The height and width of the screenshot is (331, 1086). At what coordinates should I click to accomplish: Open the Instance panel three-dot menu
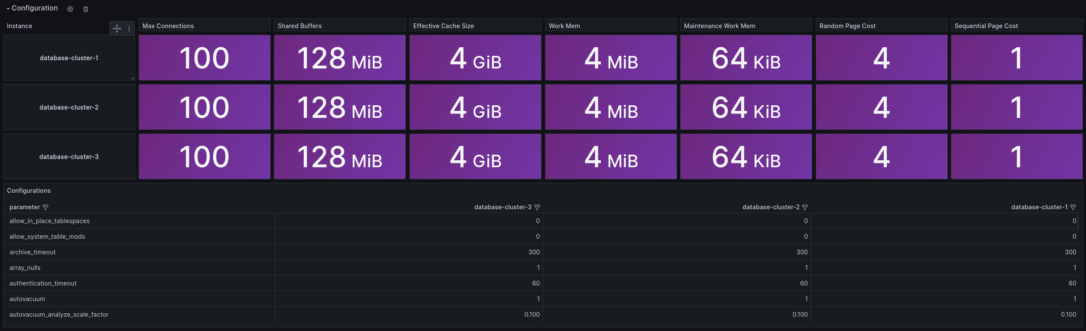pos(129,29)
